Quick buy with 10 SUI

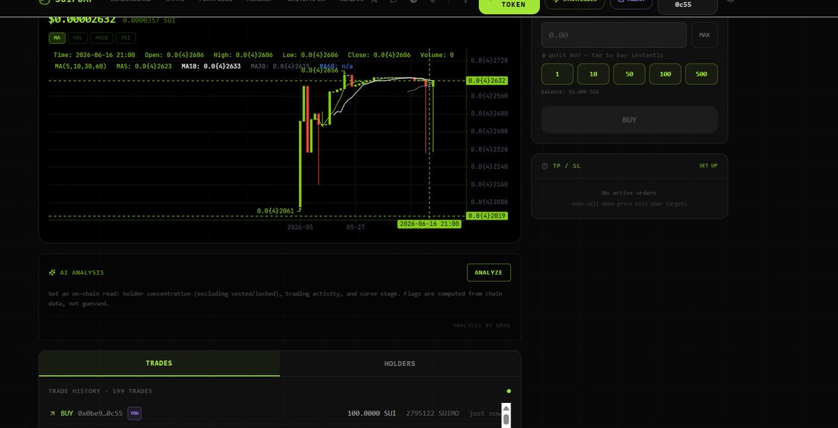pyautogui.click(x=593, y=74)
